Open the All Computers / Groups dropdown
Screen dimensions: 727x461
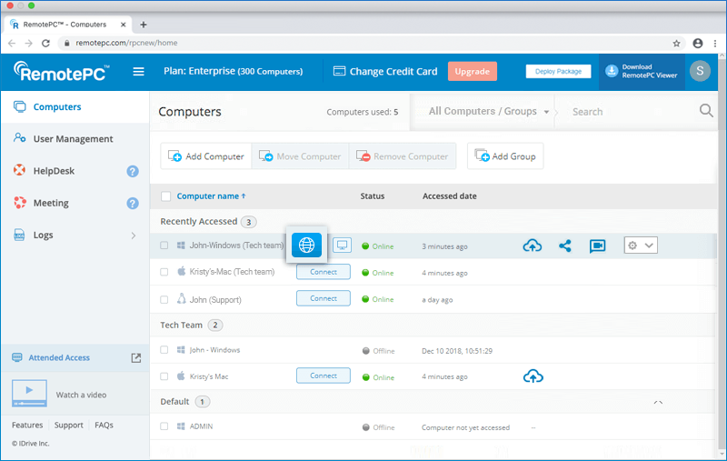click(x=489, y=112)
